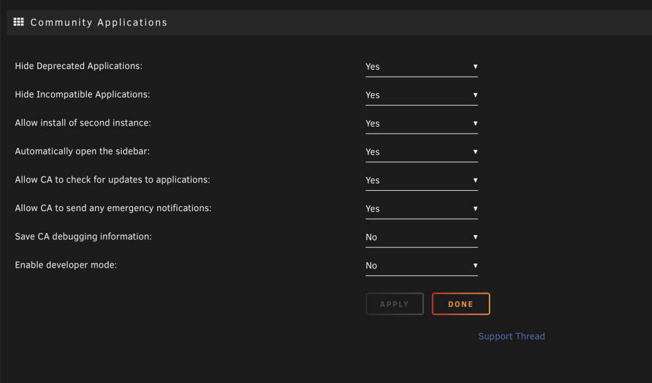Open the Save CA debugging information dropdown
This screenshot has width=652, height=383.
pos(422,237)
